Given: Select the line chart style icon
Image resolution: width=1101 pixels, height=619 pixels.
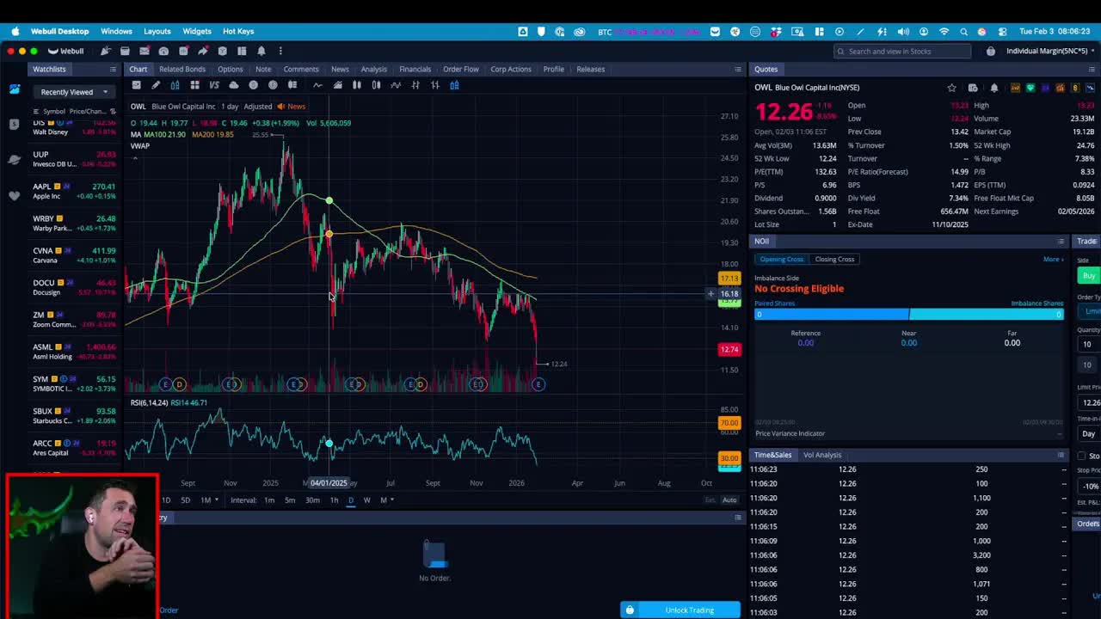Looking at the screenshot, I should 317,85.
